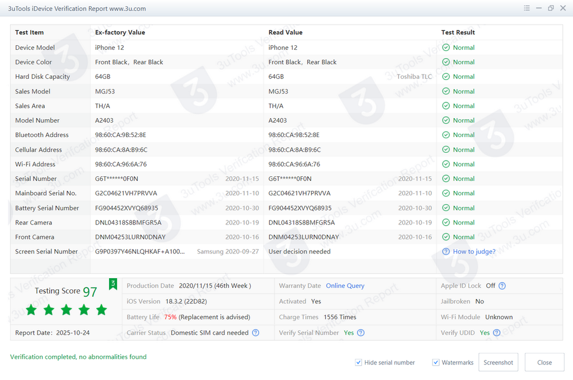
Task: Click the read value cellular address 98:60:CA:8A:B9:6C
Action: click(x=294, y=149)
